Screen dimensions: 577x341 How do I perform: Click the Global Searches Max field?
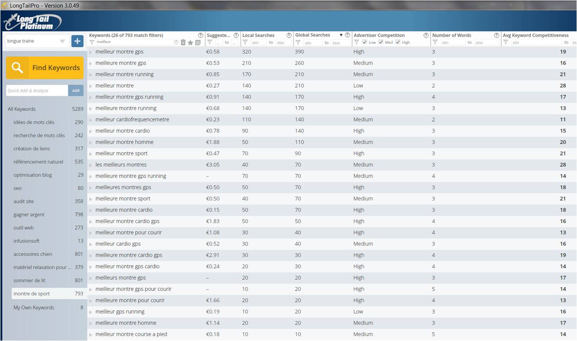tap(341, 43)
